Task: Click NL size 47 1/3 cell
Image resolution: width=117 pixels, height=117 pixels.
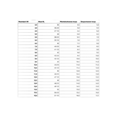Action: pyautogui.click(x=49, y=77)
